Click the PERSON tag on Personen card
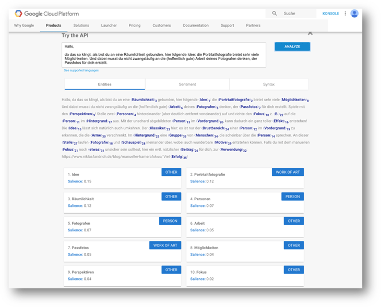 [293, 197]
